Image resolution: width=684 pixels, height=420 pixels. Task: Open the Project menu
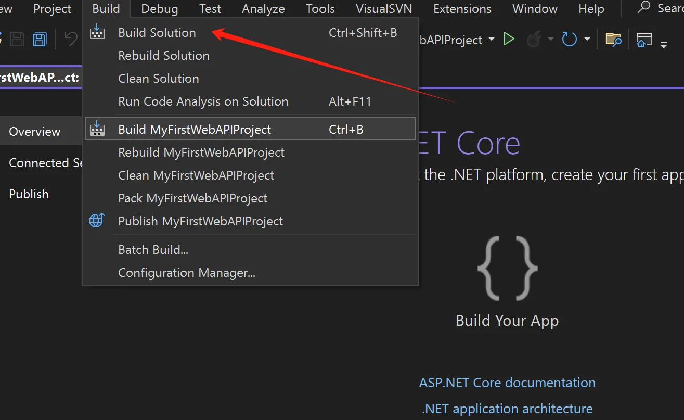(x=53, y=9)
